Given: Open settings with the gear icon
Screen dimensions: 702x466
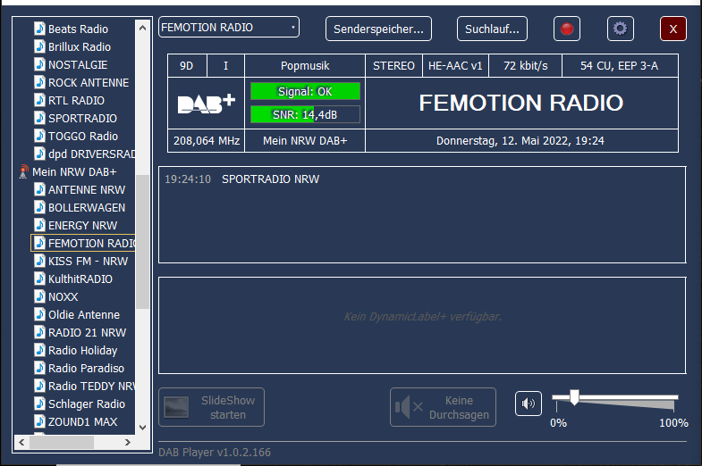Looking at the screenshot, I should pyautogui.click(x=620, y=29).
